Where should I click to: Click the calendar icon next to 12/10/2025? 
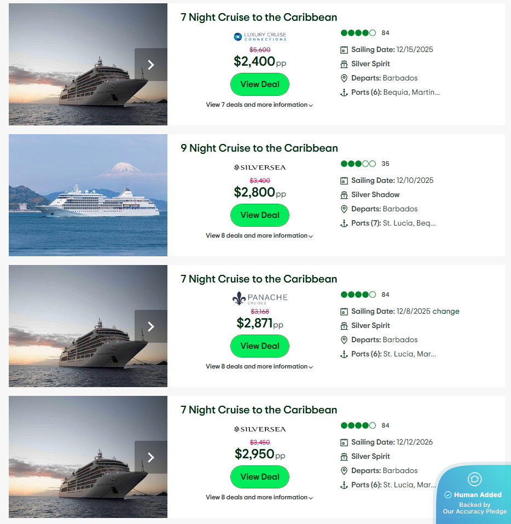click(344, 180)
